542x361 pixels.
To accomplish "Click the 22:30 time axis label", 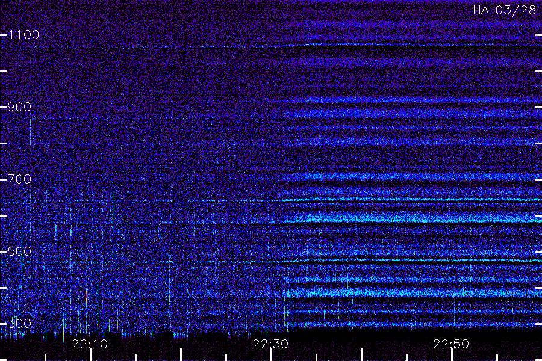I will pyautogui.click(x=270, y=344).
